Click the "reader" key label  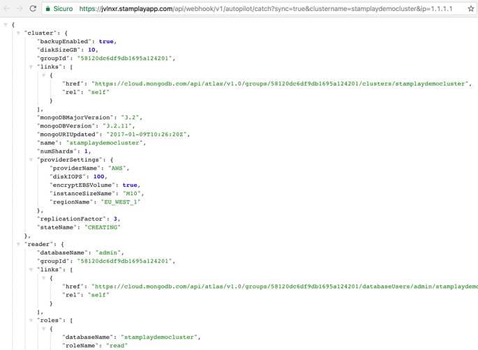click(38, 244)
